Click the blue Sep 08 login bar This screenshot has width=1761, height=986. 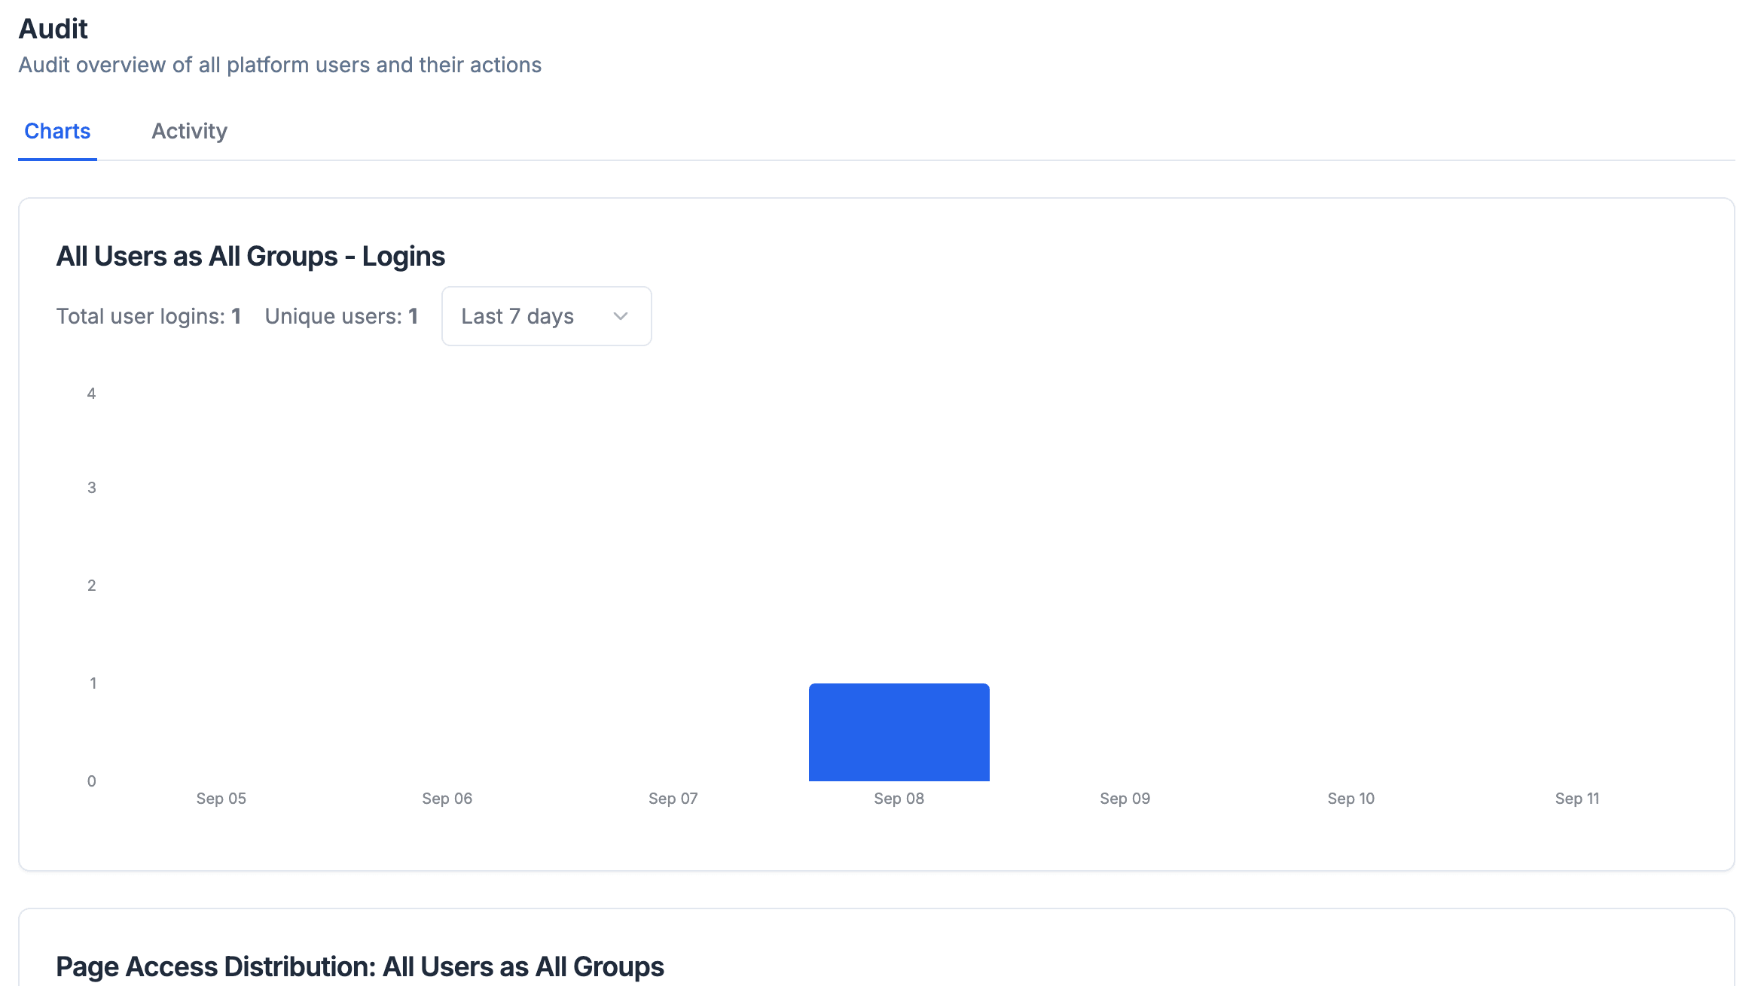pos(899,732)
